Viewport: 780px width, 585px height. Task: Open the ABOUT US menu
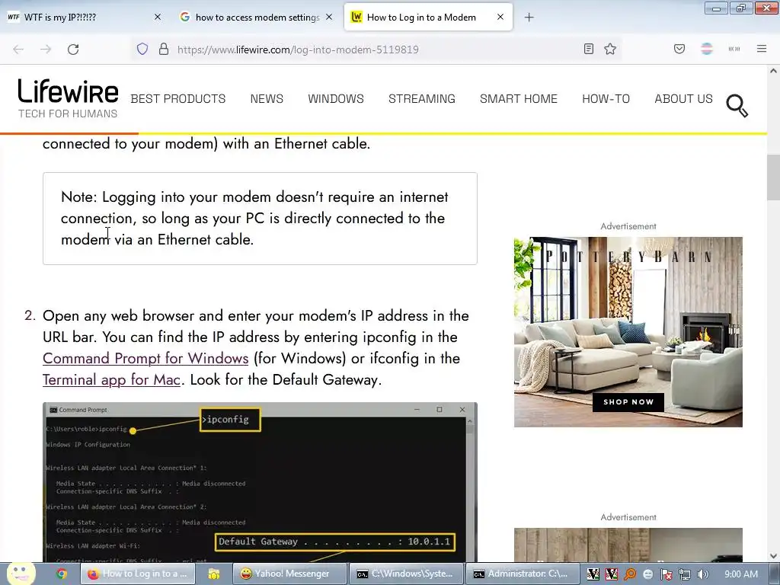coord(683,99)
